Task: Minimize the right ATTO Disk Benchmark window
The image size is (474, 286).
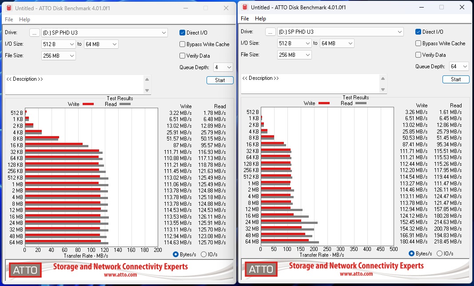Action: 421,7
